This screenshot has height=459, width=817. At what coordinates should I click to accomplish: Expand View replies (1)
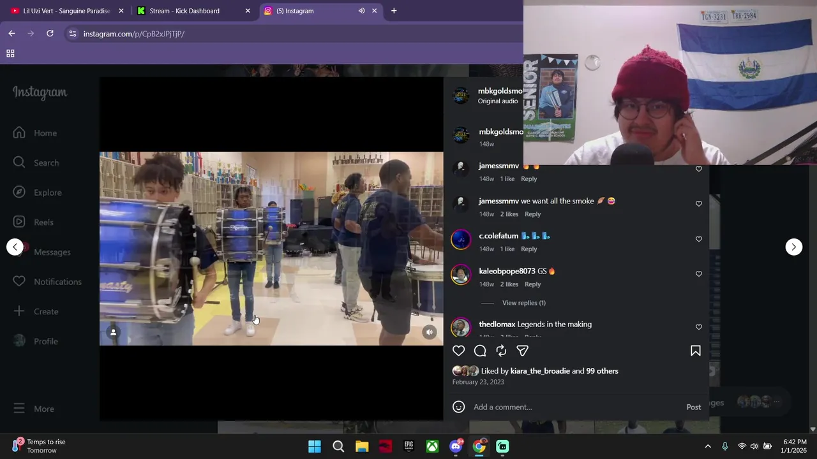click(523, 303)
